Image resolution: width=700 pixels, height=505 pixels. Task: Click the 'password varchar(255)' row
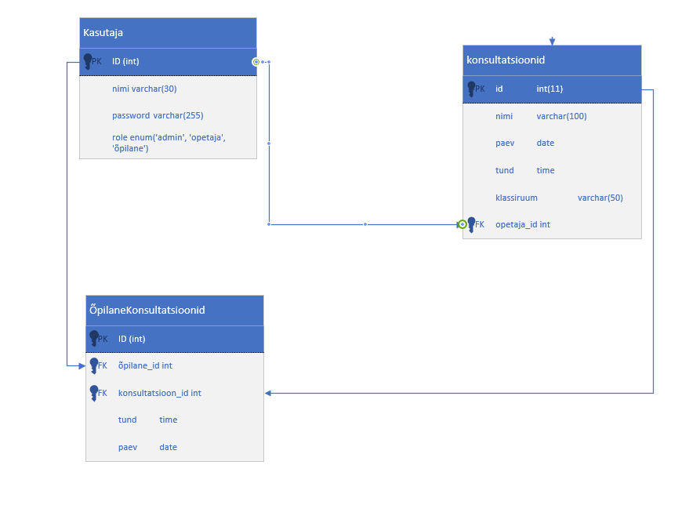point(168,115)
